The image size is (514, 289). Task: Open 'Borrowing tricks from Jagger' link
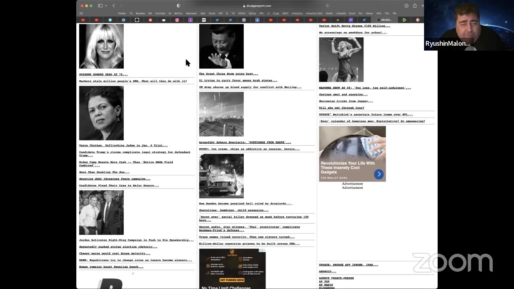[x=346, y=101]
